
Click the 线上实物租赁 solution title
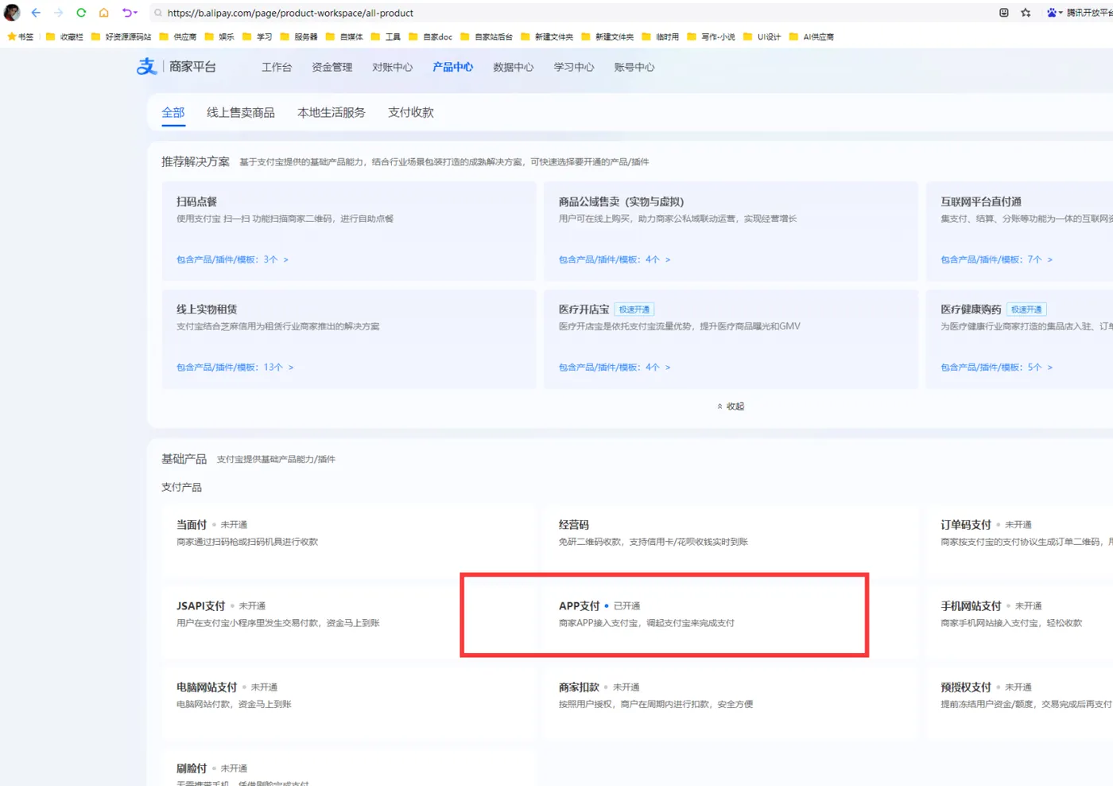[207, 309]
